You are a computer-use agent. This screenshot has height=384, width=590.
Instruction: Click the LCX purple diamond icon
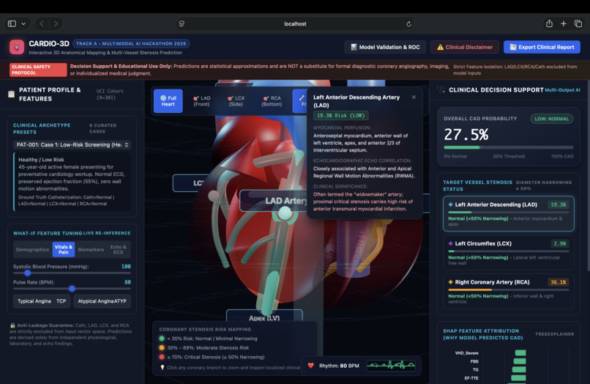[450, 243]
